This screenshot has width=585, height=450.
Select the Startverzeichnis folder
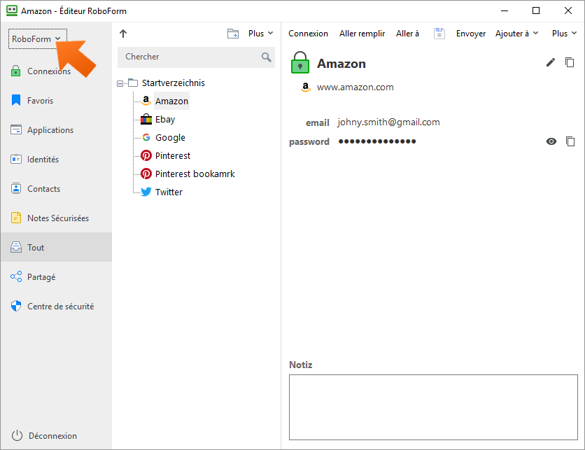(x=173, y=83)
